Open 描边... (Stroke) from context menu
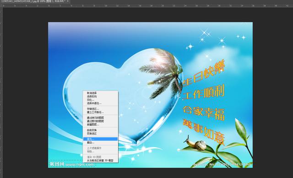Viewport: 293px width, 178px height. (100, 142)
